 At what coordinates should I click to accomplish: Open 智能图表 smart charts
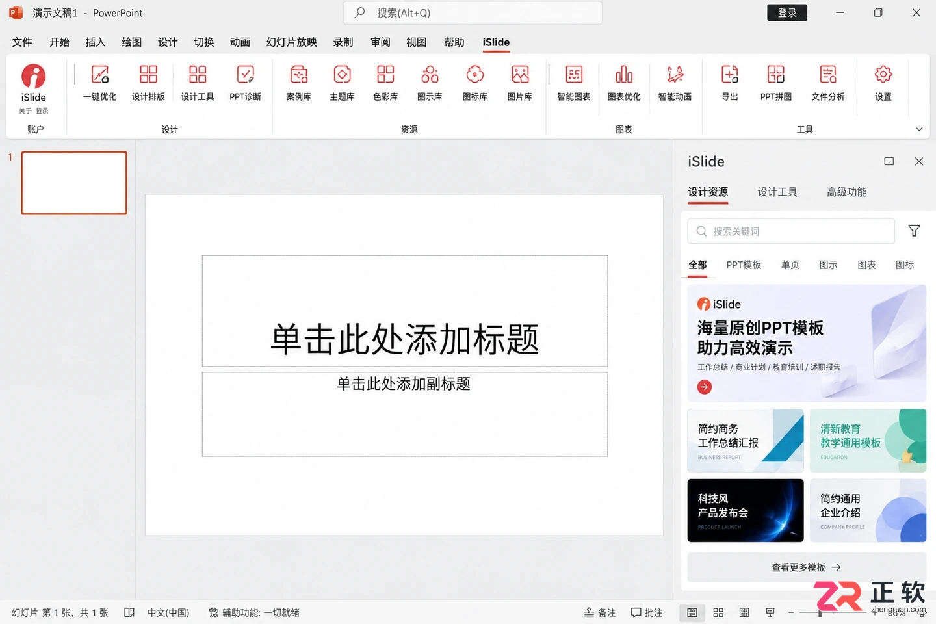(574, 83)
